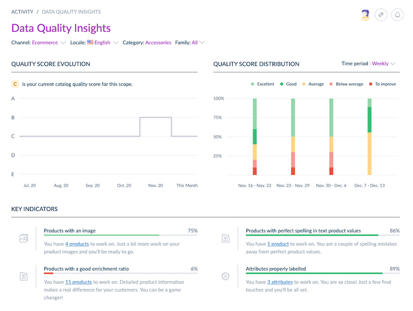Click the image icon beside Products with an image
Viewport: 413px width, 311px height.
point(24,238)
